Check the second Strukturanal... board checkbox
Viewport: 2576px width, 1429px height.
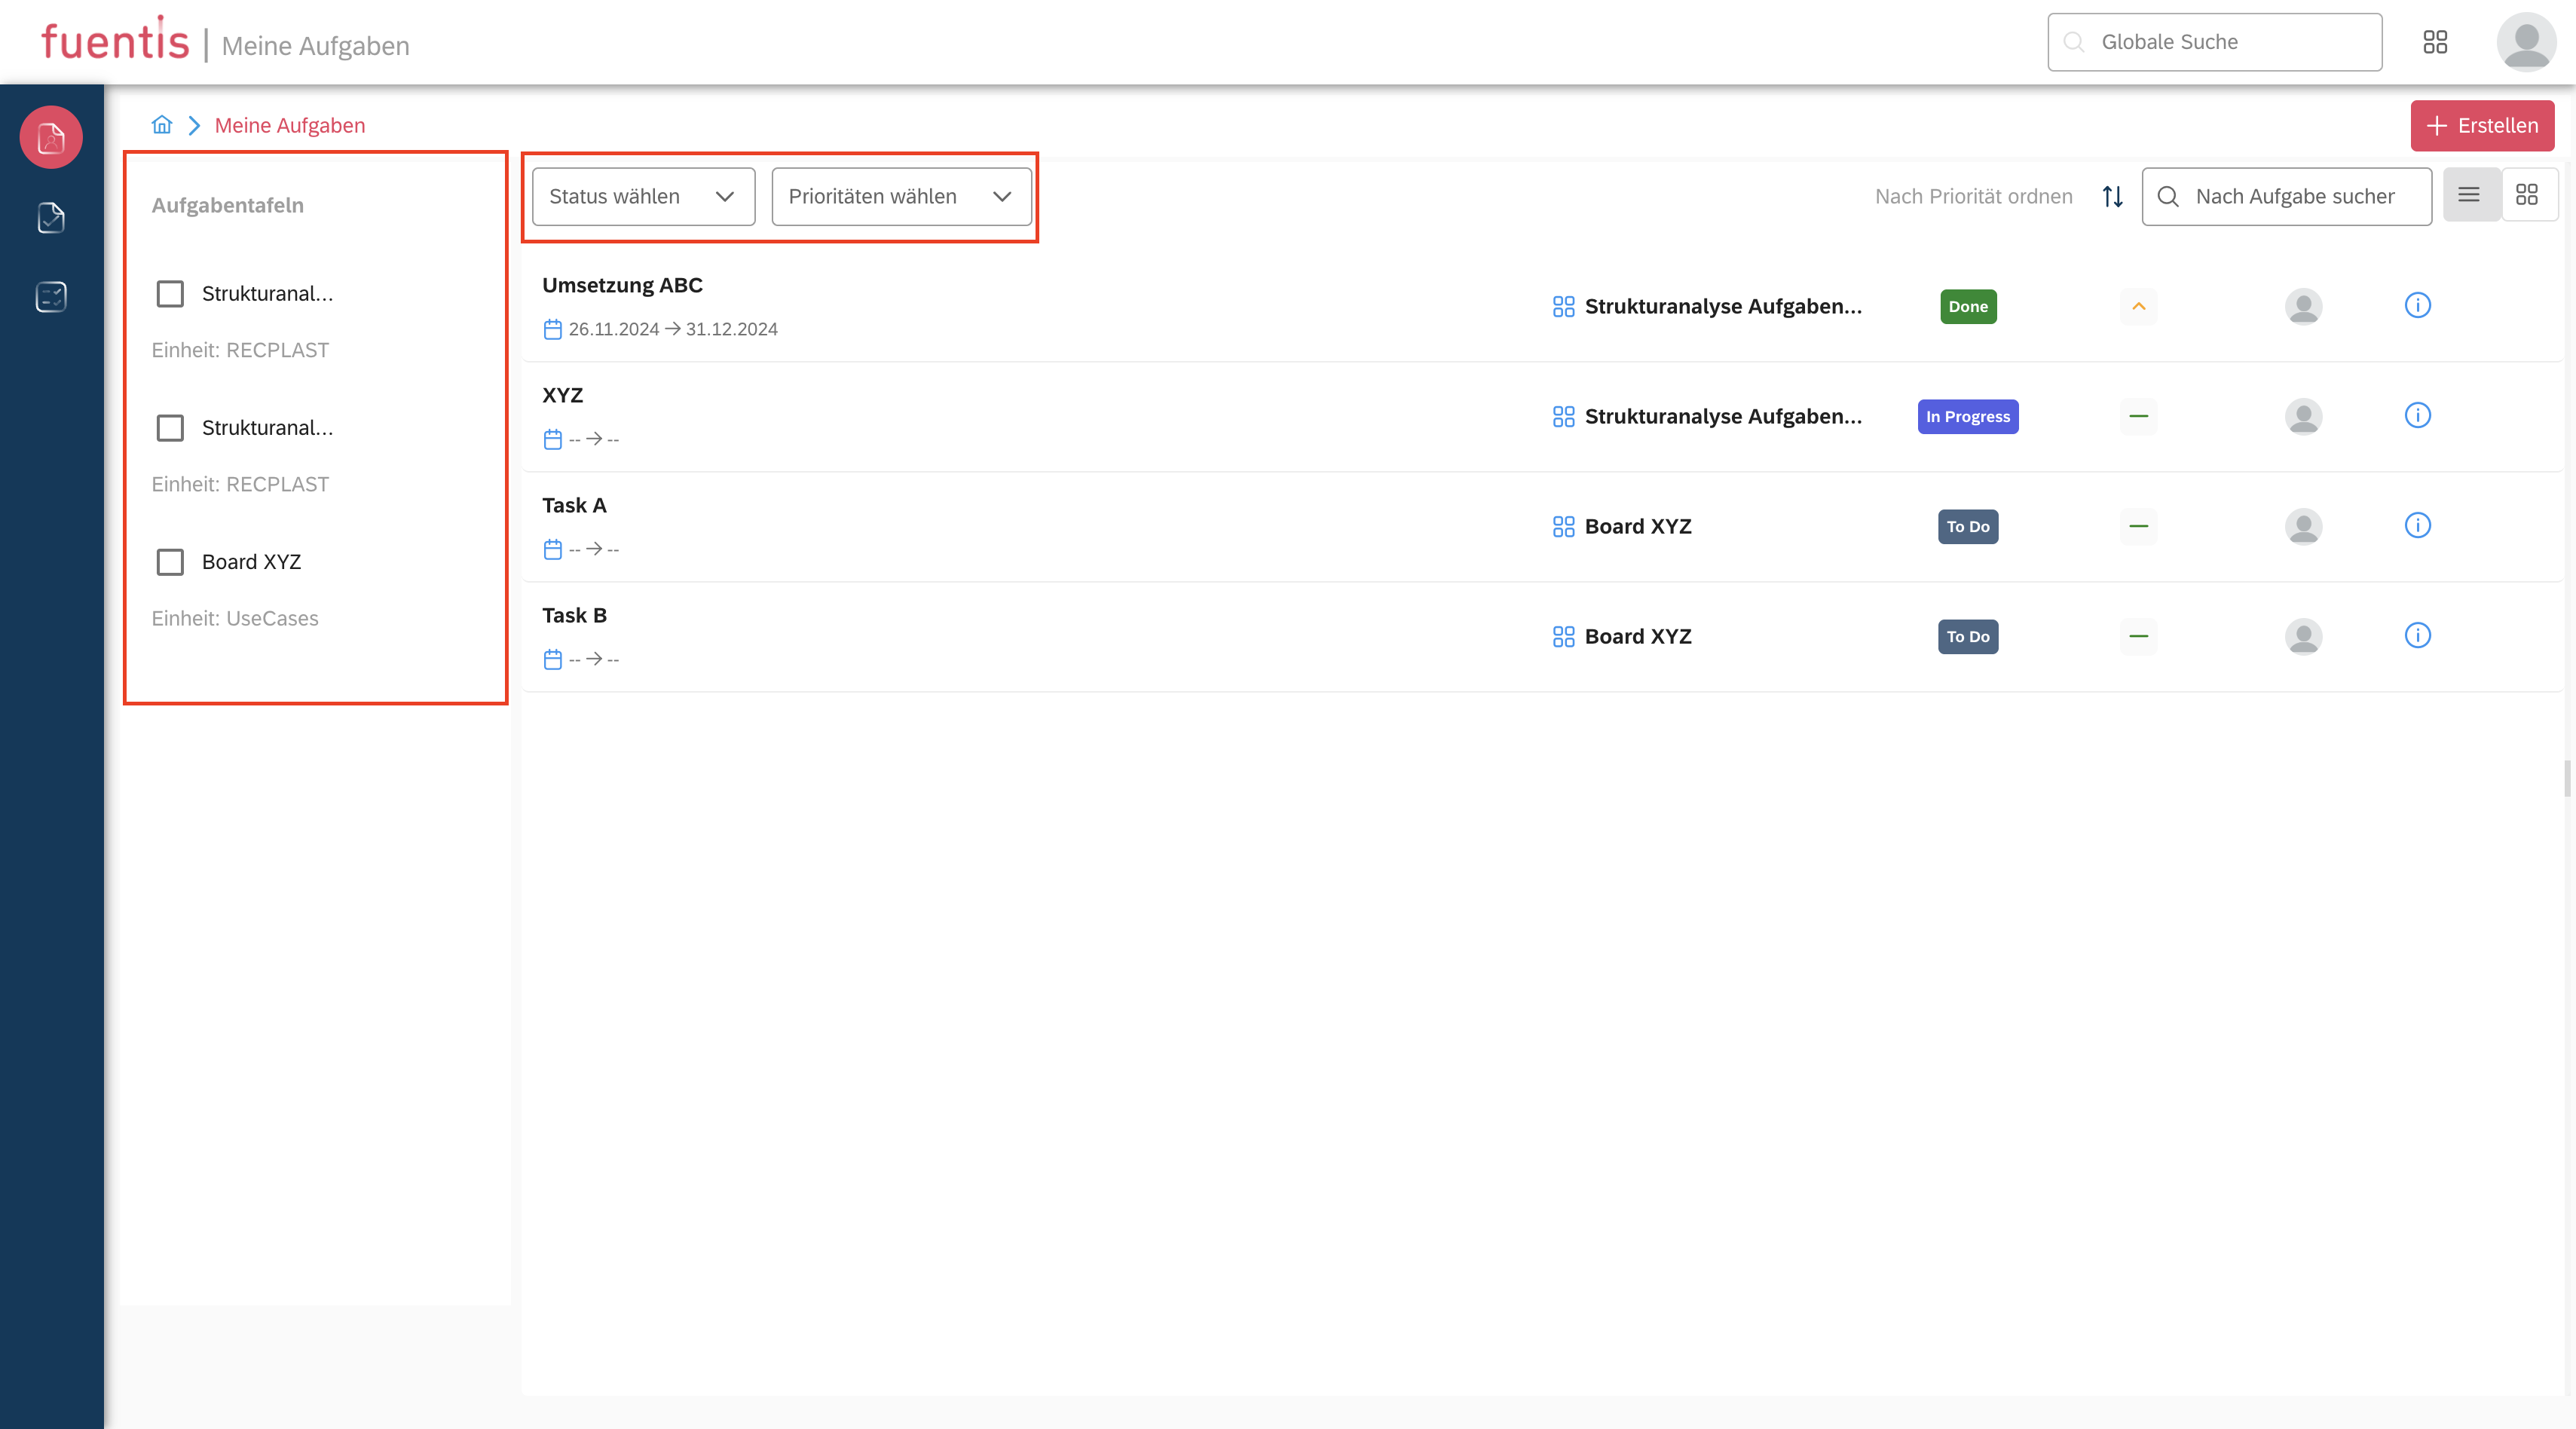pos(170,428)
